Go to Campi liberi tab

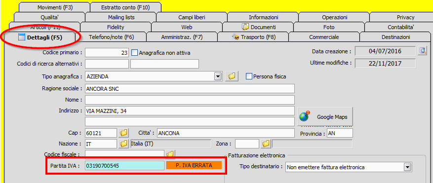click(192, 17)
